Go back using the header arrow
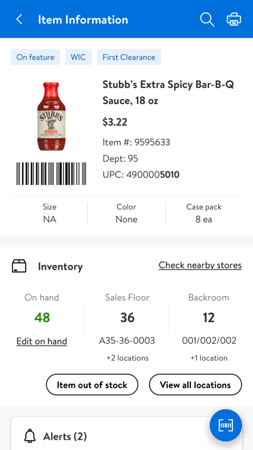The width and height of the screenshot is (253, 450). 19,19
